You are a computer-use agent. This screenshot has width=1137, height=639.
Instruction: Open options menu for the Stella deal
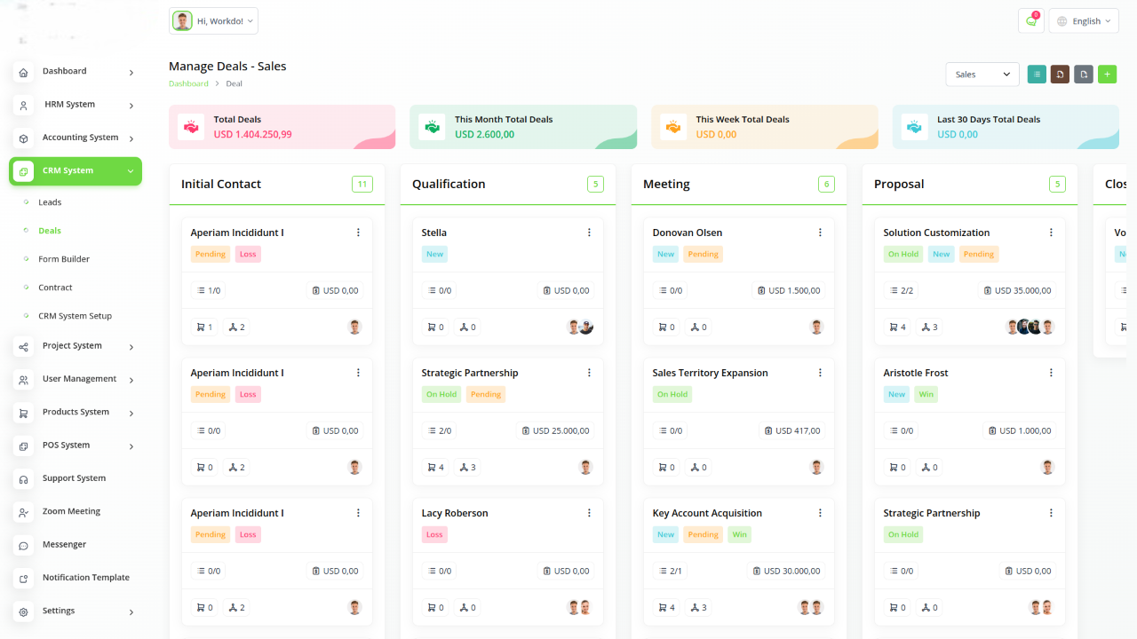coord(589,233)
